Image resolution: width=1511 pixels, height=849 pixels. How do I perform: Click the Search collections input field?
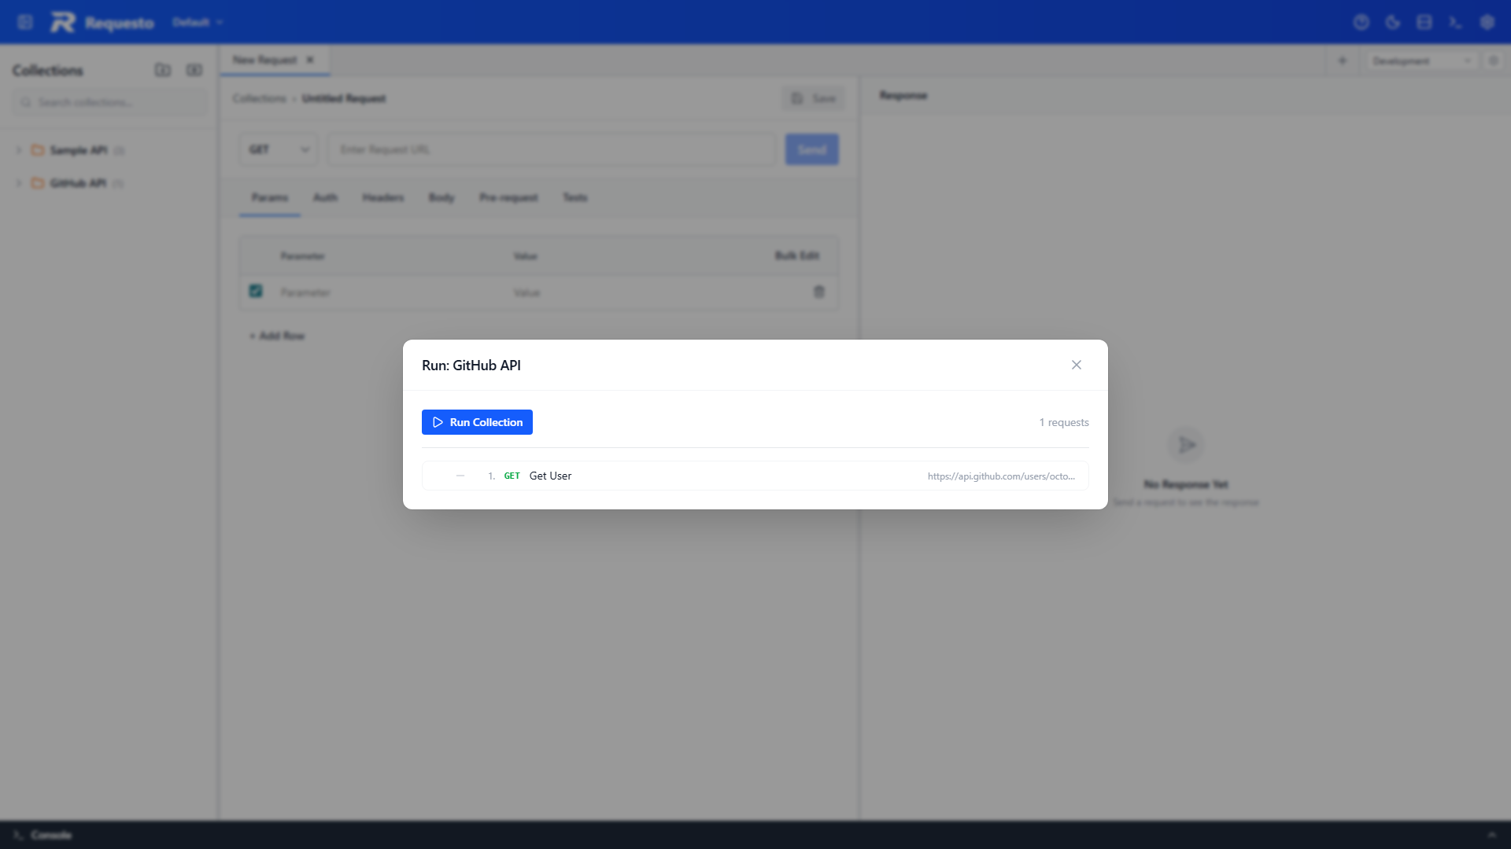tap(110, 102)
